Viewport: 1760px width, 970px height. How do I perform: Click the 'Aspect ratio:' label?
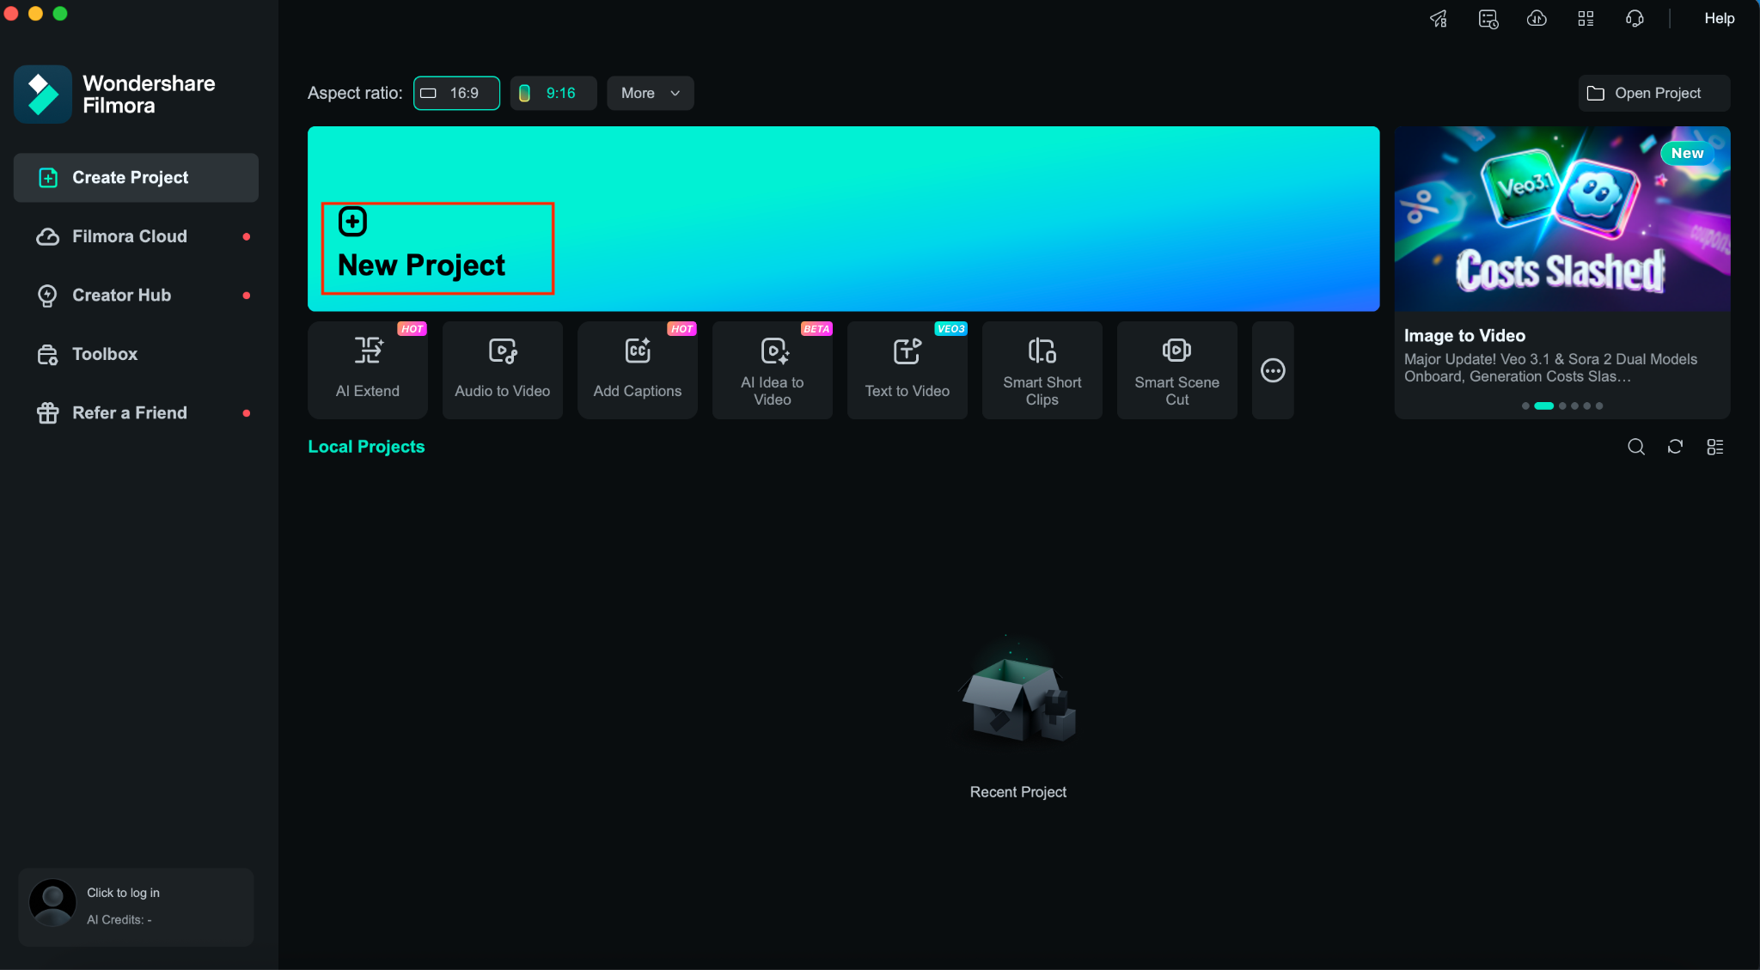pyautogui.click(x=355, y=93)
